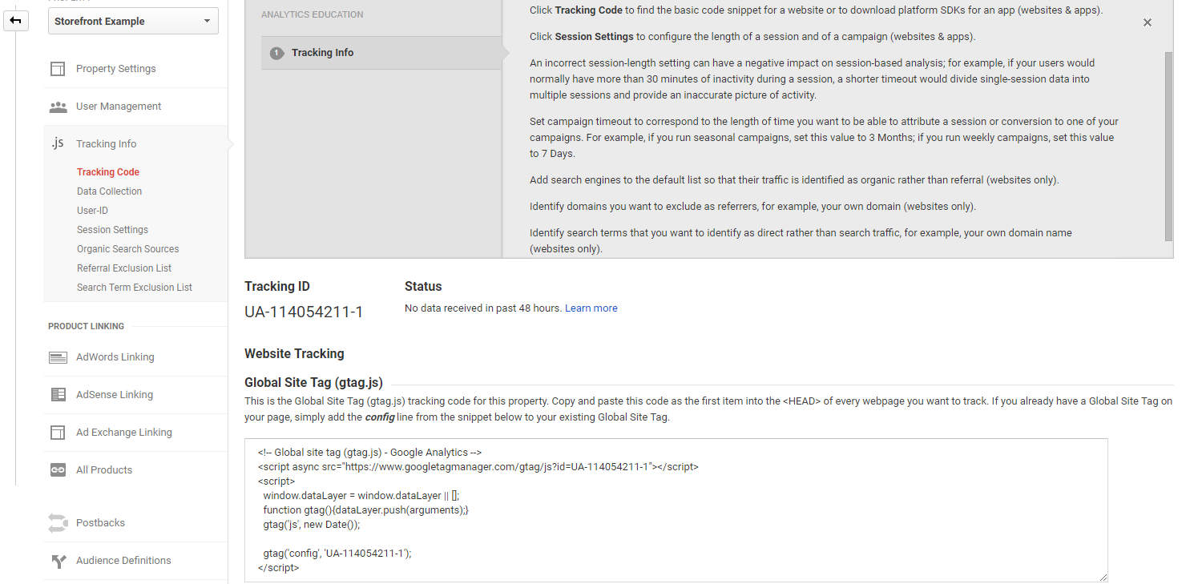Open the Storefront Example property dropdown
Screen dimensions: 1190x584
coord(133,21)
